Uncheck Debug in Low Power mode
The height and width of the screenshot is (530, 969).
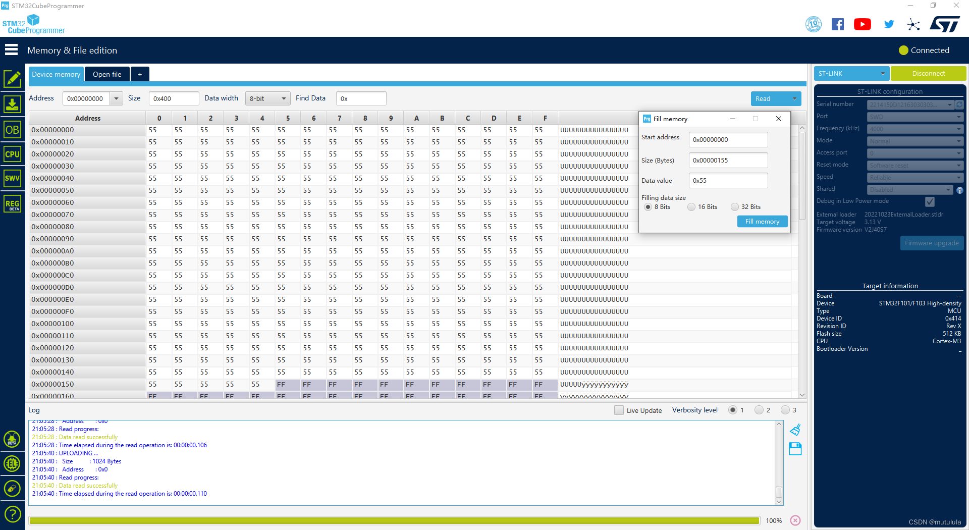point(930,201)
